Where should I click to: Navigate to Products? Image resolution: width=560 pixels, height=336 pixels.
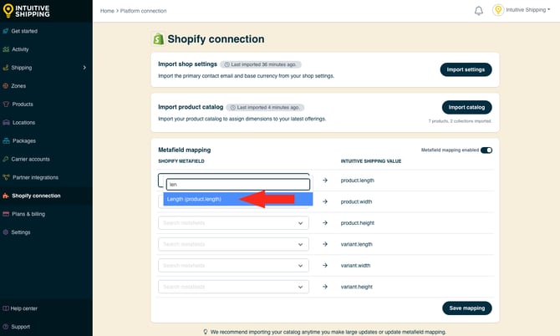click(x=23, y=104)
